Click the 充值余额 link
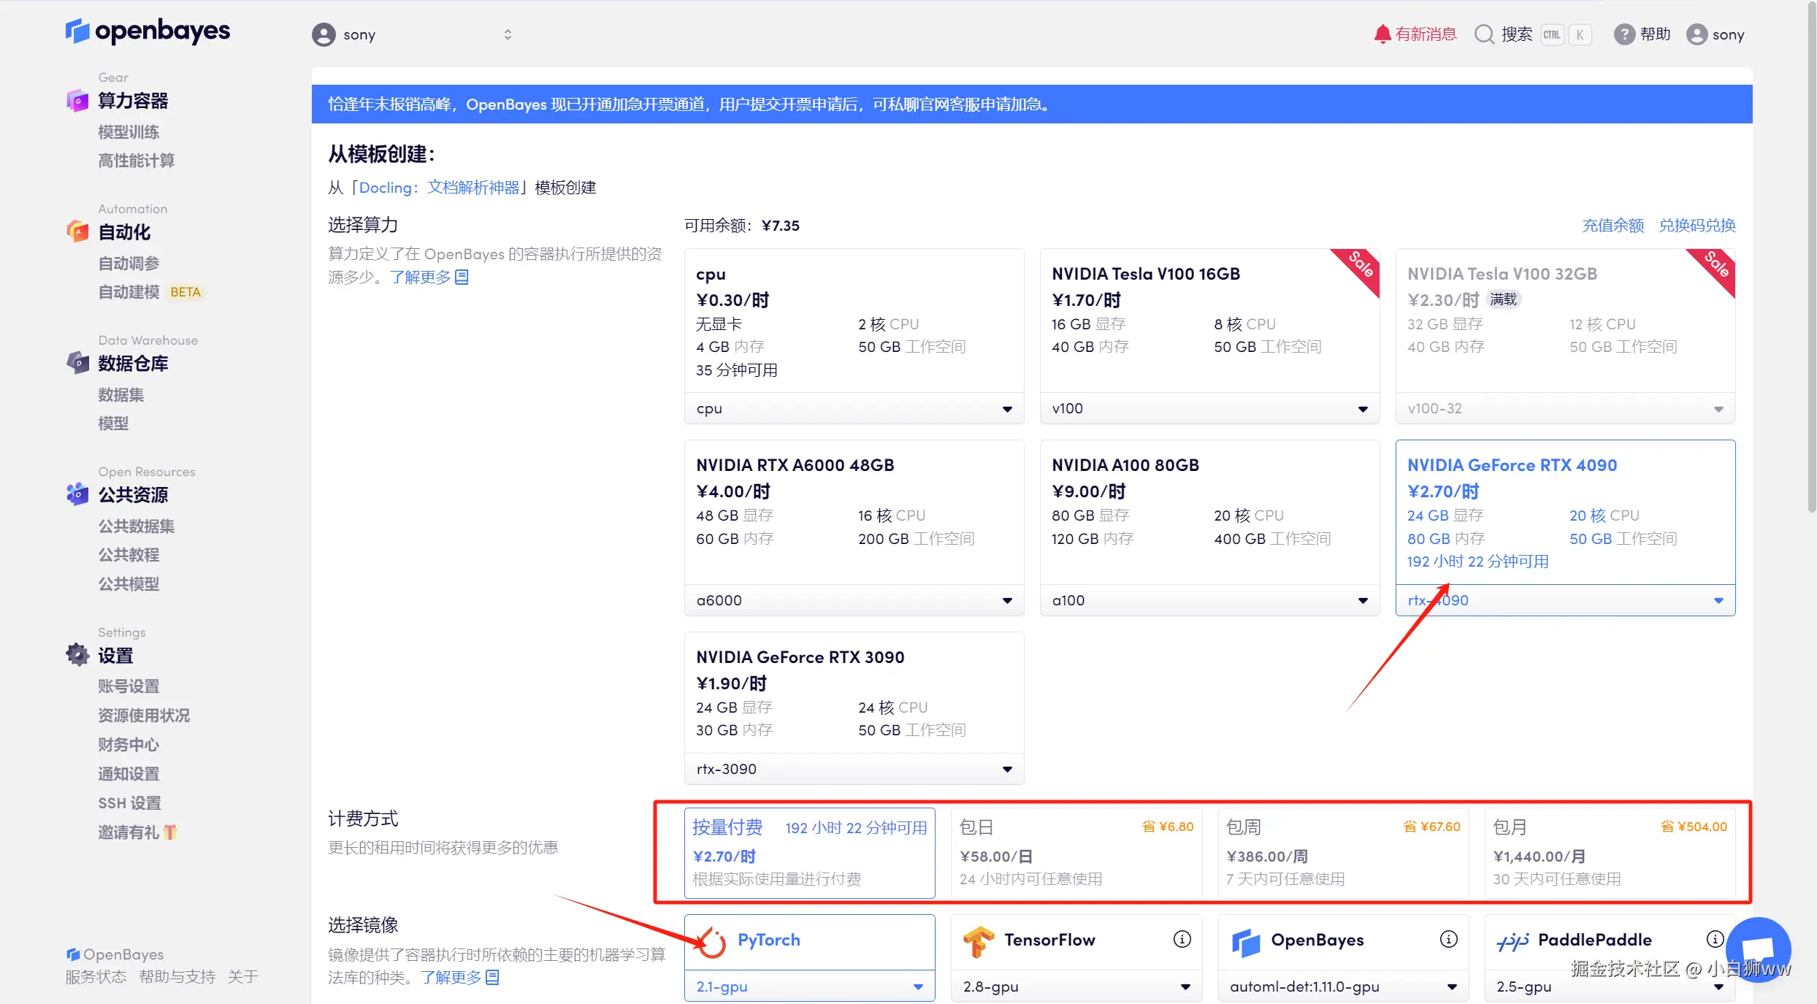 click(1613, 226)
